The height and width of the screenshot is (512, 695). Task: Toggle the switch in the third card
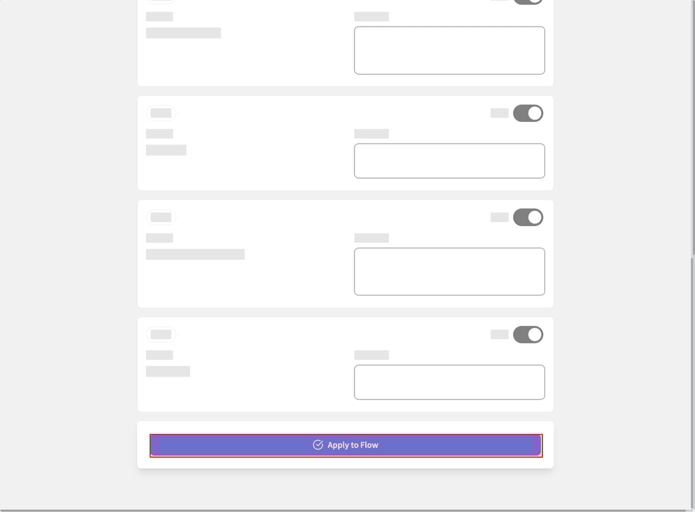[x=528, y=217]
